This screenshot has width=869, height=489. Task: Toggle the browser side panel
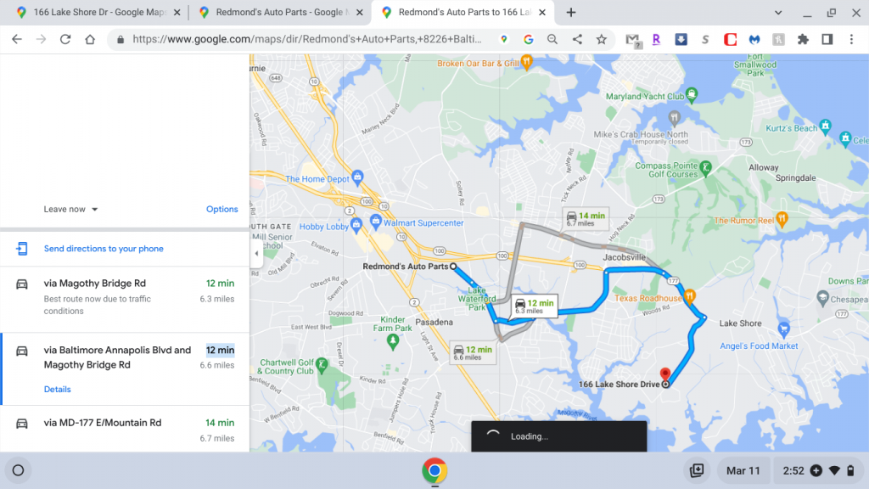[827, 39]
